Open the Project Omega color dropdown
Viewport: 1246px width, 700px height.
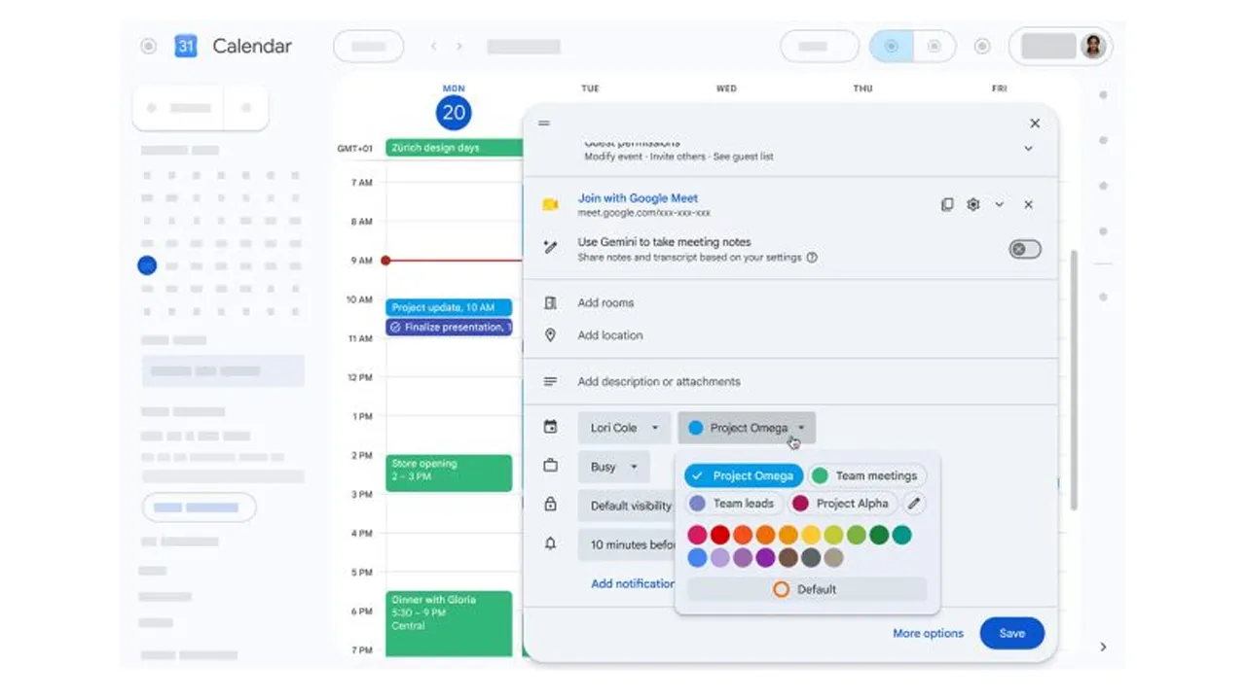[747, 428]
